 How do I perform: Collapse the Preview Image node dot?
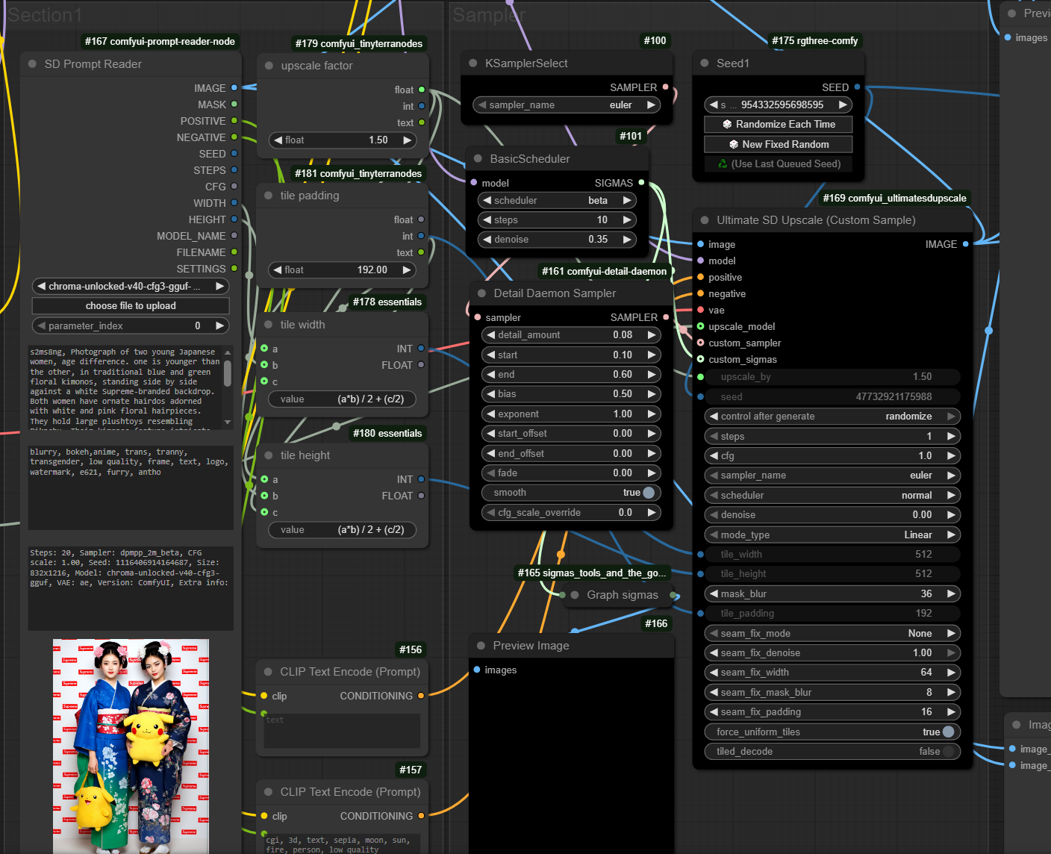[x=481, y=646]
